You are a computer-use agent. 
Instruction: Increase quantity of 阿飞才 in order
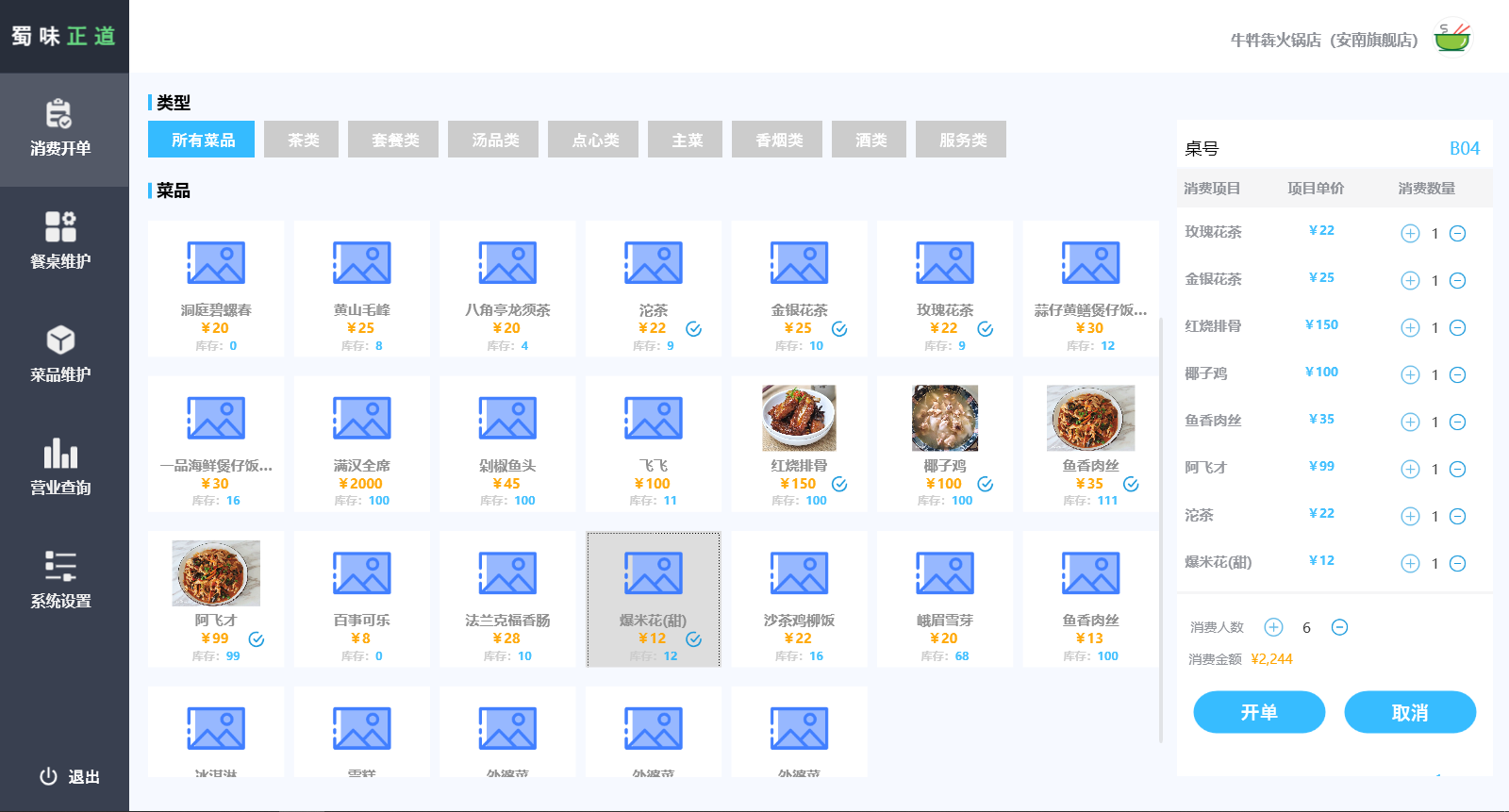pyautogui.click(x=1410, y=469)
